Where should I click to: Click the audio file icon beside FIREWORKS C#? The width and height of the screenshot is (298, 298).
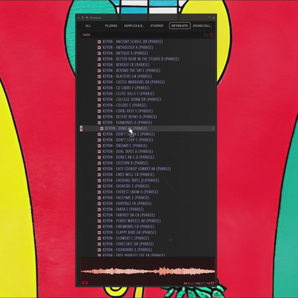[x=99, y=227]
